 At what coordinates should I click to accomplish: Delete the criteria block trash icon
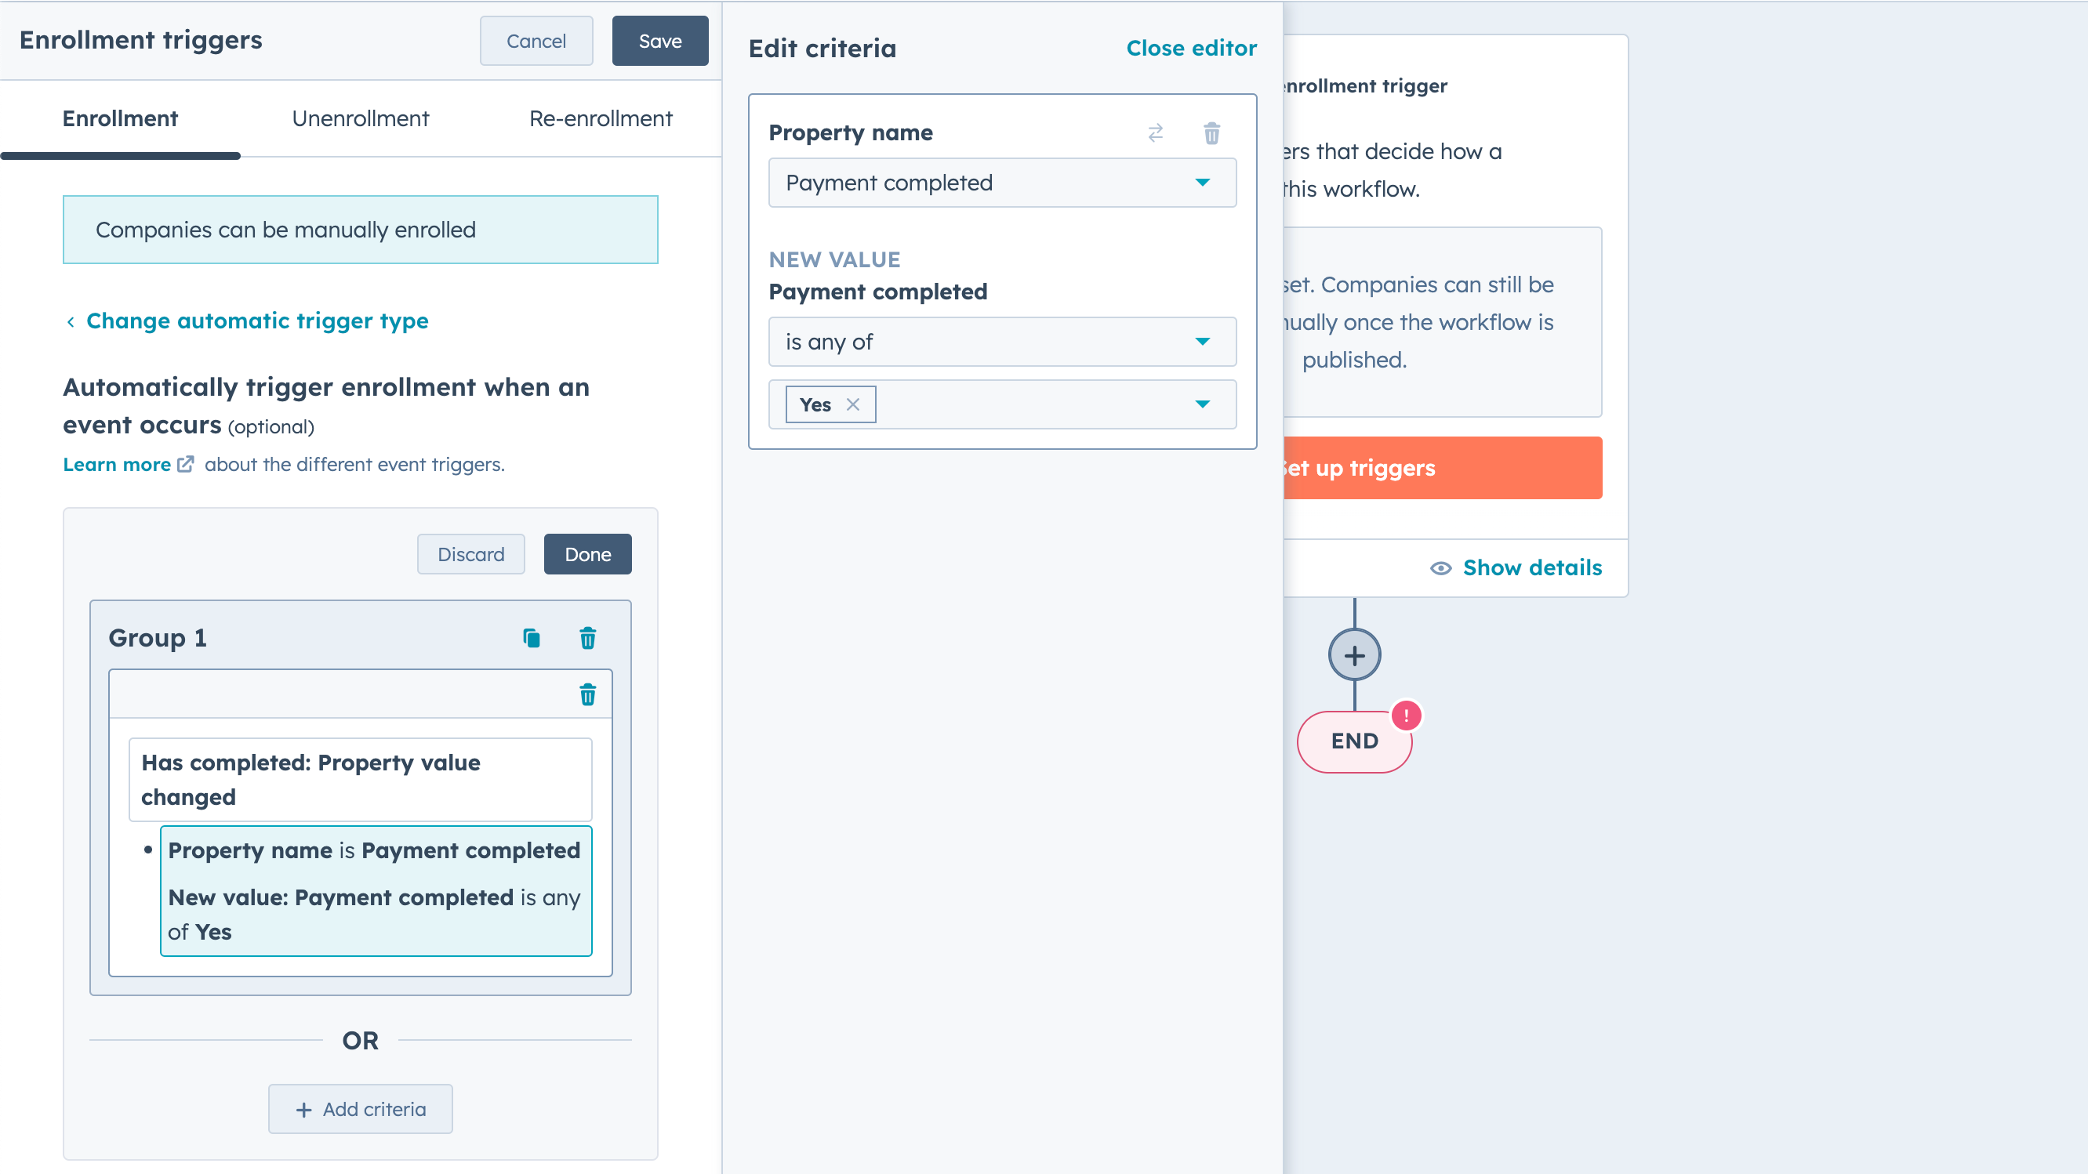[x=587, y=694]
